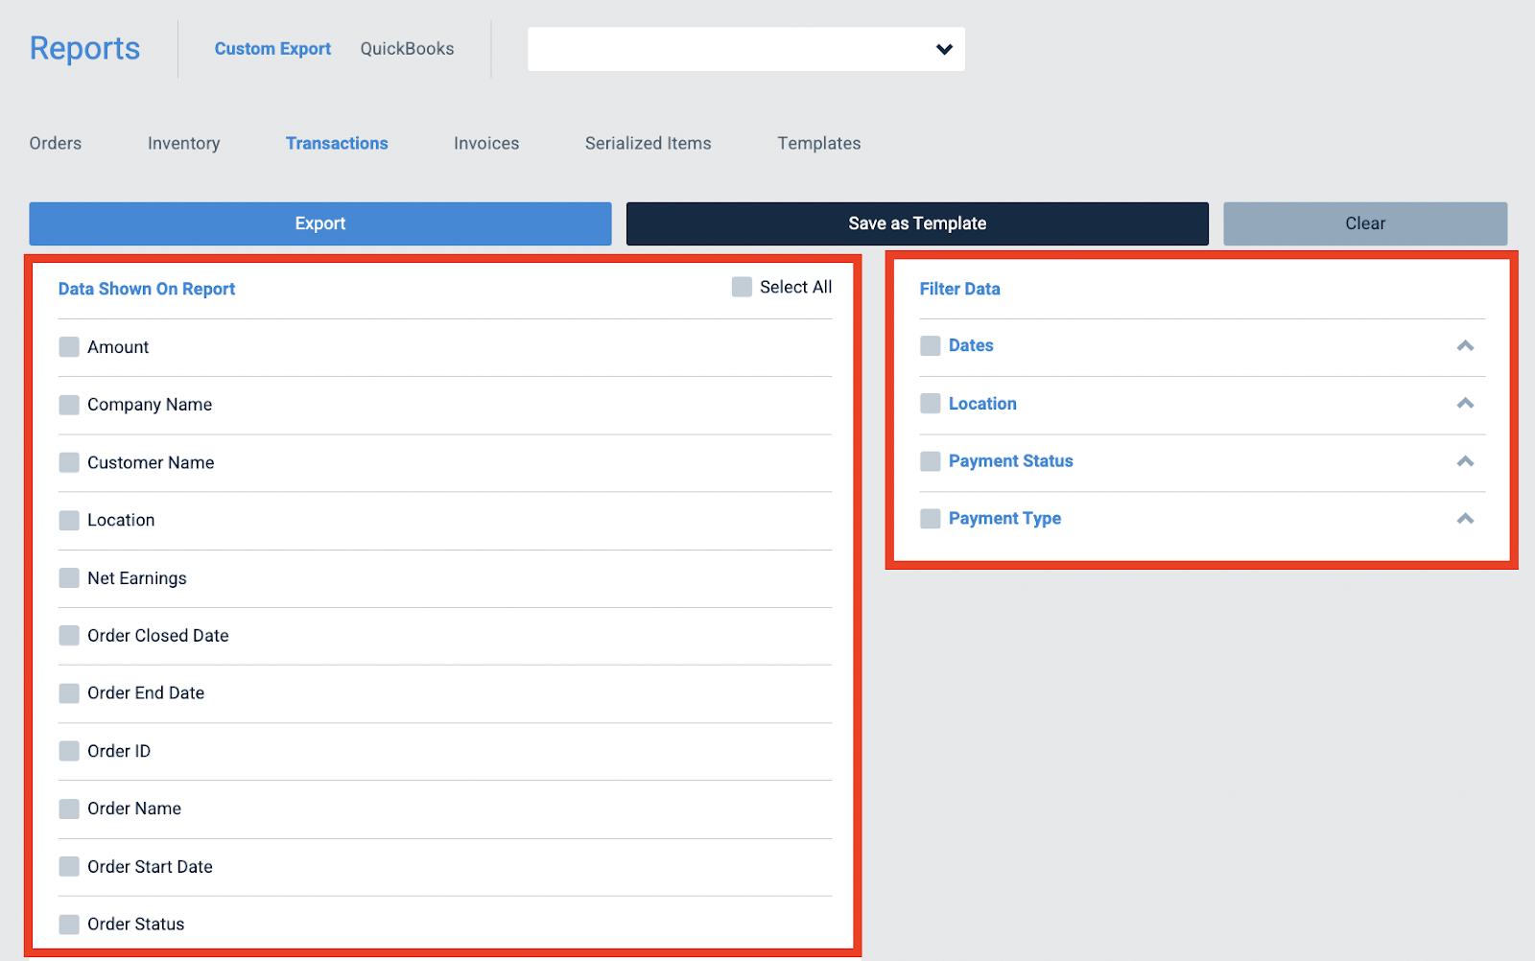Screen dimensions: 1535x961
Task: Check the Payment Type filter
Action: click(930, 518)
